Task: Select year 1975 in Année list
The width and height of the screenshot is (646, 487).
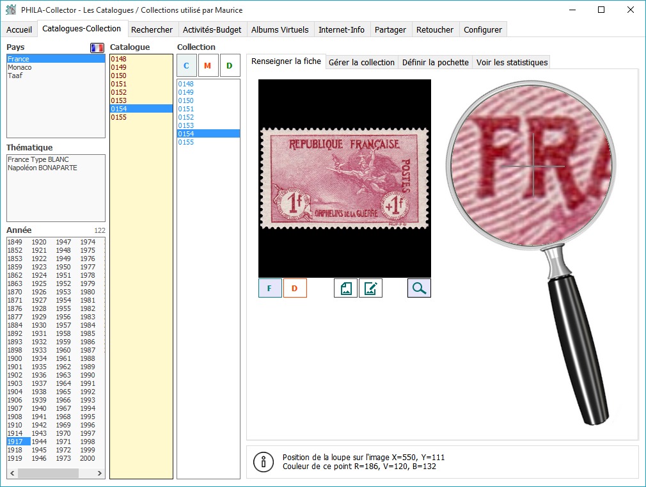Action: coord(88,250)
